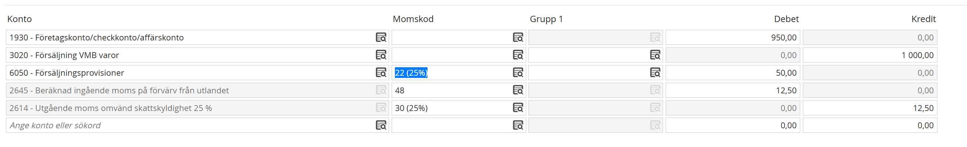Click the Debet field showing 50,00
The width and height of the screenshot is (967, 147).
coord(732,72)
